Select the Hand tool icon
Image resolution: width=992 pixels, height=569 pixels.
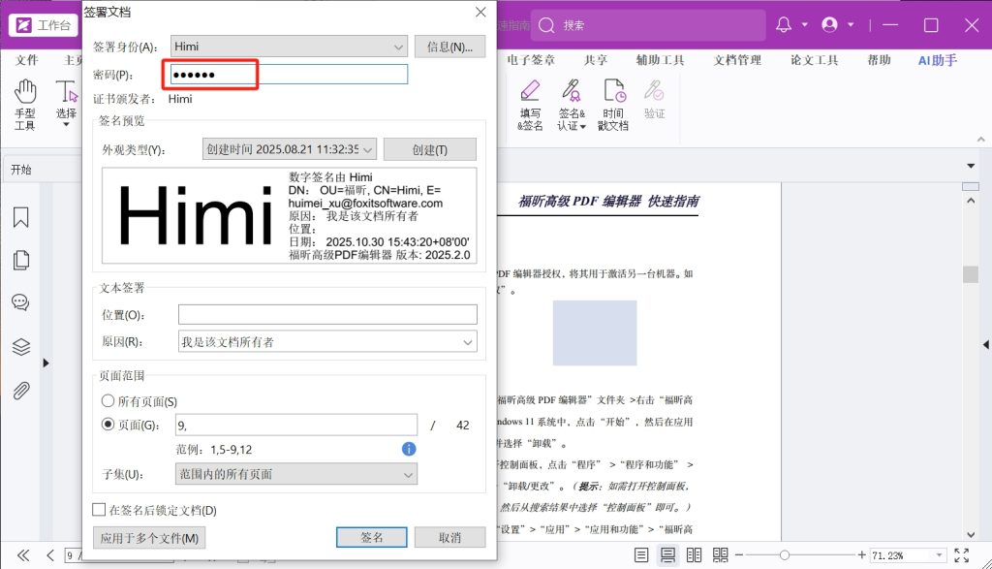[x=25, y=93]
